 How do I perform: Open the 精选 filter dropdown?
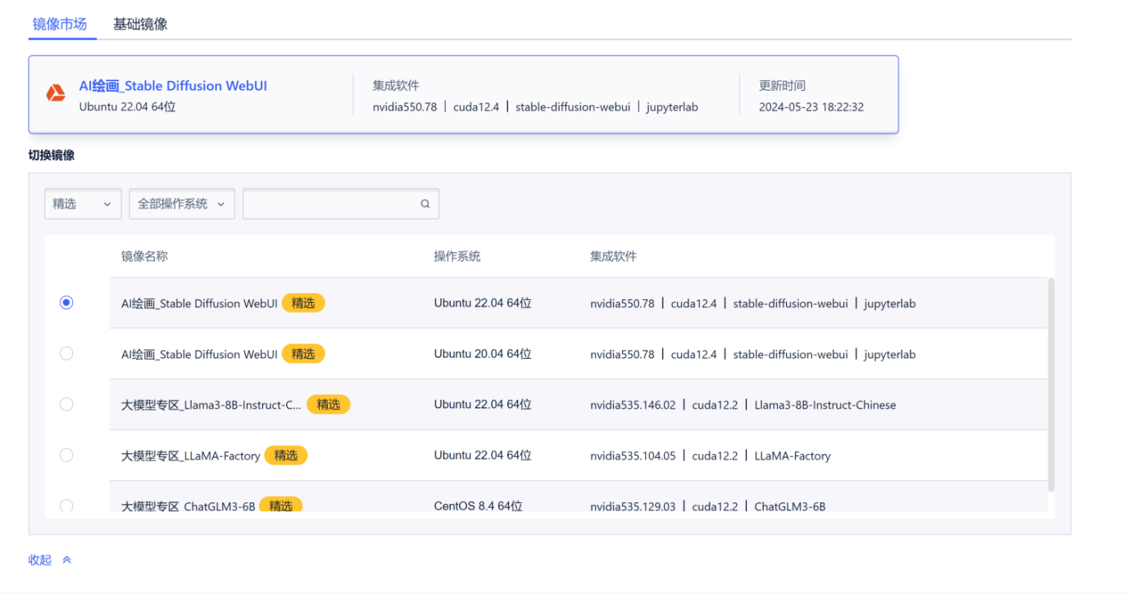pyautogui.click(x=83, y=204)
